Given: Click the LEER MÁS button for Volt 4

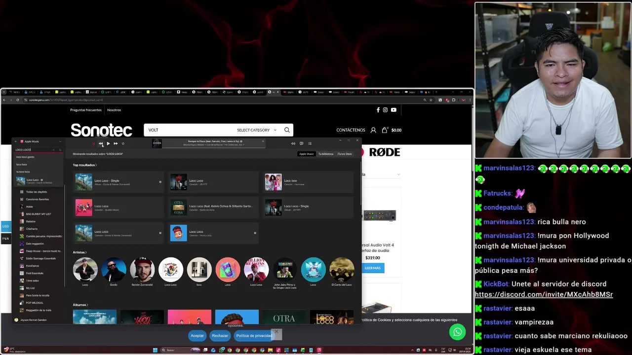Looking at the screenshot, I should (373, 268).
